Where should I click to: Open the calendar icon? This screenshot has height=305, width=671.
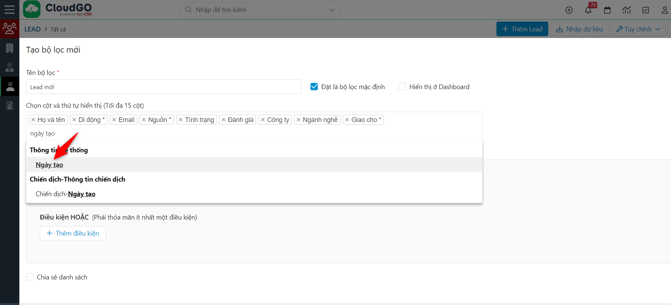pos(607,10)
